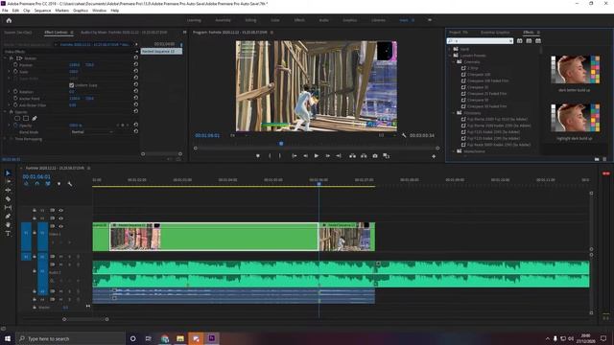Toggle visibility eye of Video 1 track
This screenshot has height=345, width=614.
(60, 226)
